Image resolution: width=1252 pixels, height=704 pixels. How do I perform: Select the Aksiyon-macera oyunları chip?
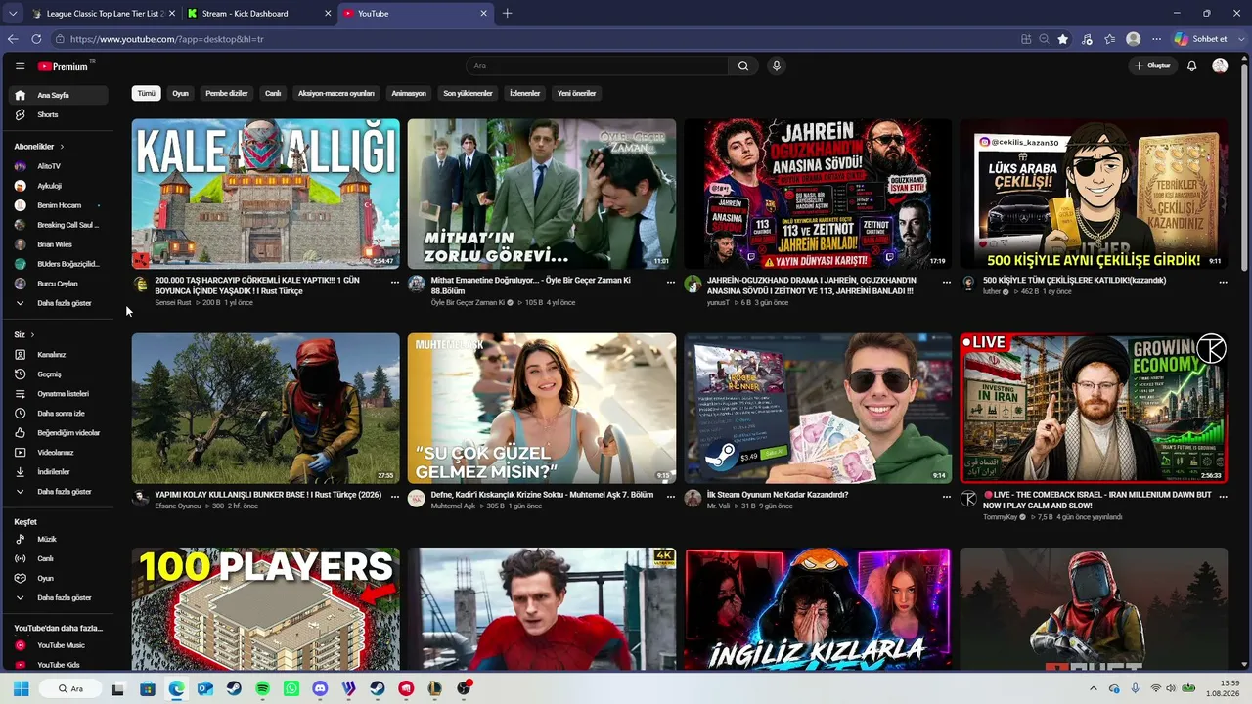[x=336, y=93]
